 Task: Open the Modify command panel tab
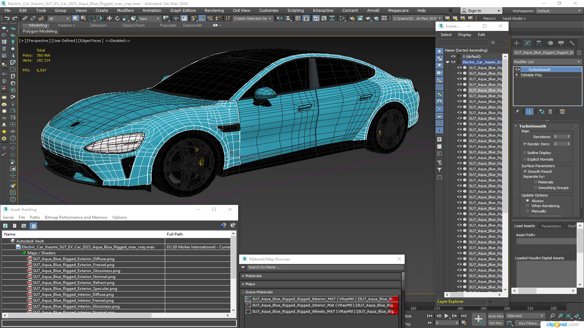point(528,43)
